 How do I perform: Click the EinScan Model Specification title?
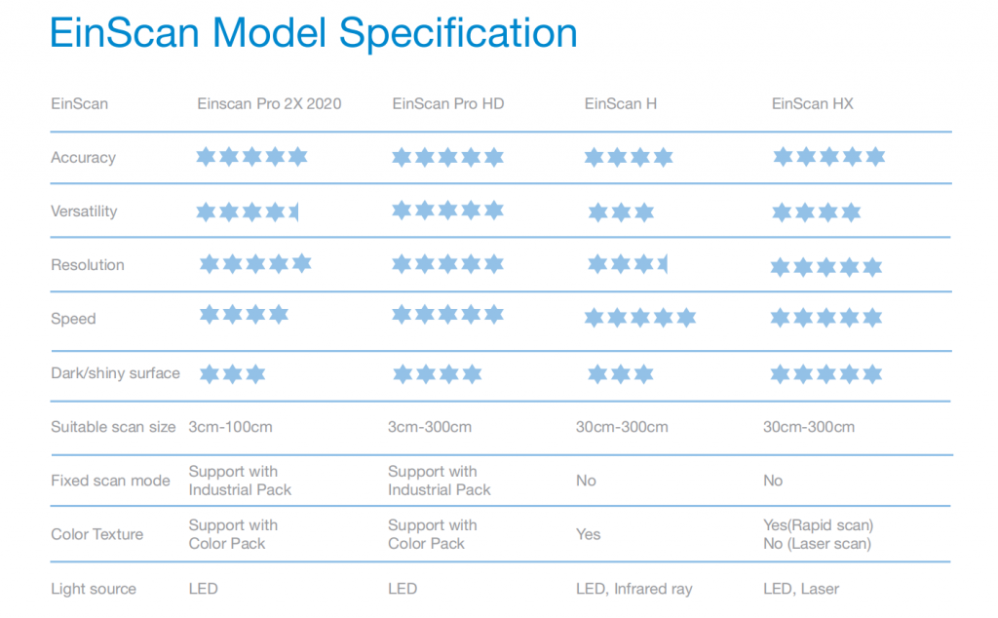[313, 33]
